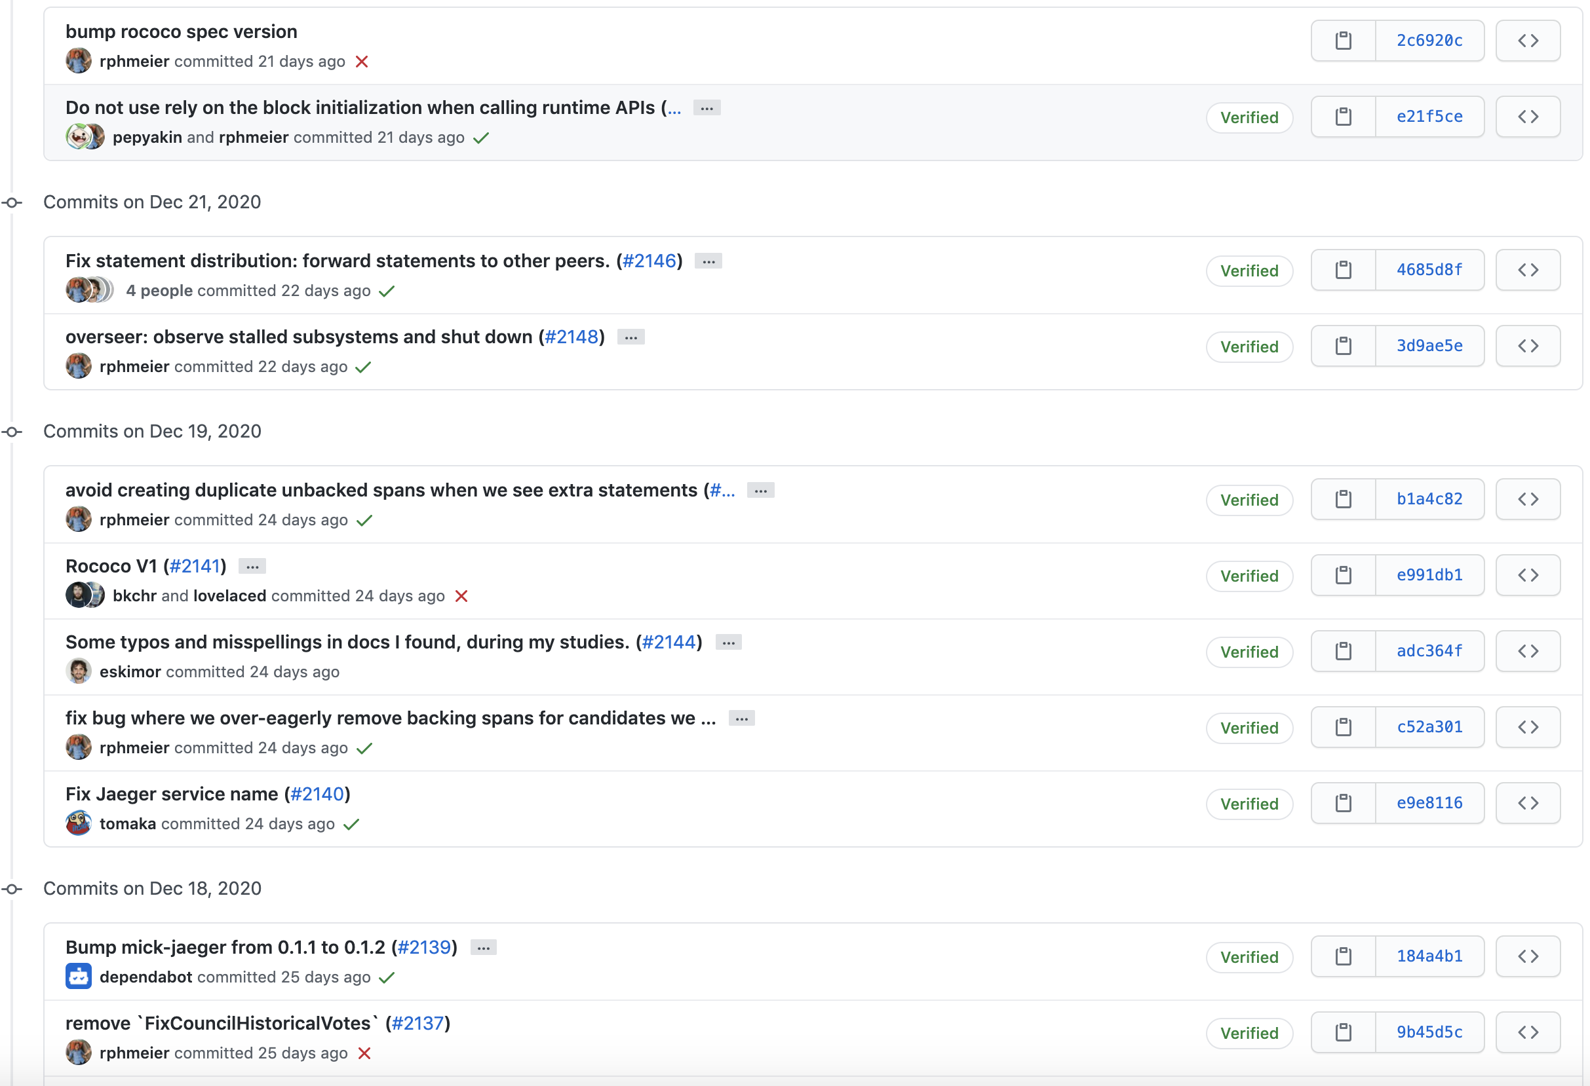1590x1086 pixels.
Task: Open dependabot avatar
Action: [78, 977]
